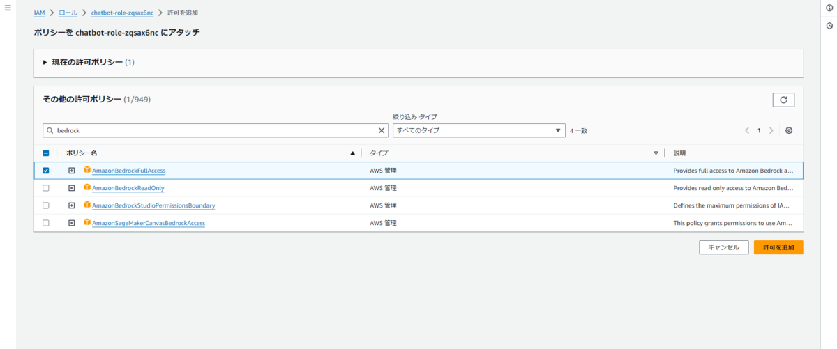This screenshot has width=837, height=349.
Task: Uncheck the AmazonBedrockFullAccess checkbox
Action: tap(46, 171)
